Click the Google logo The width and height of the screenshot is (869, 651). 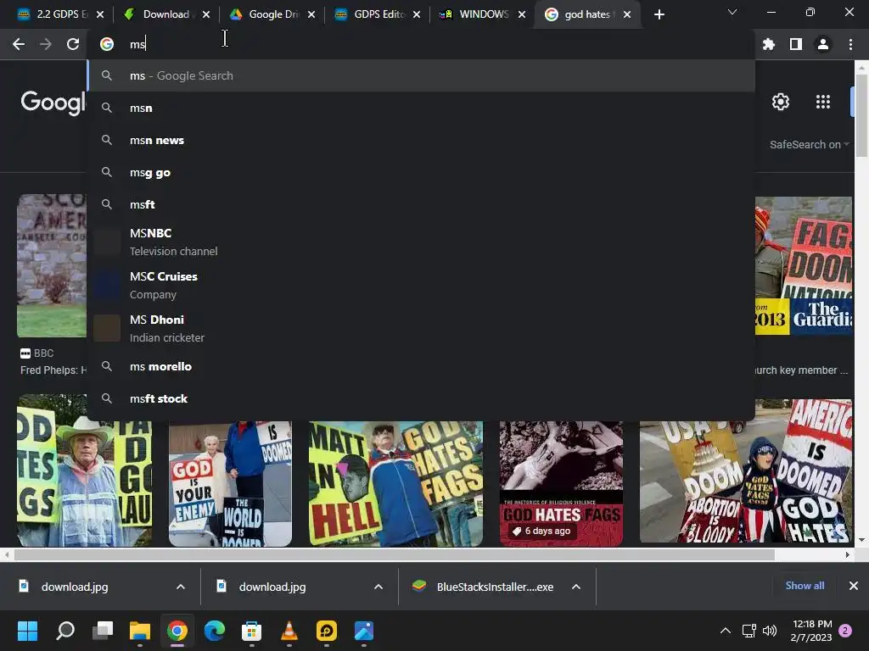point(53,103)
